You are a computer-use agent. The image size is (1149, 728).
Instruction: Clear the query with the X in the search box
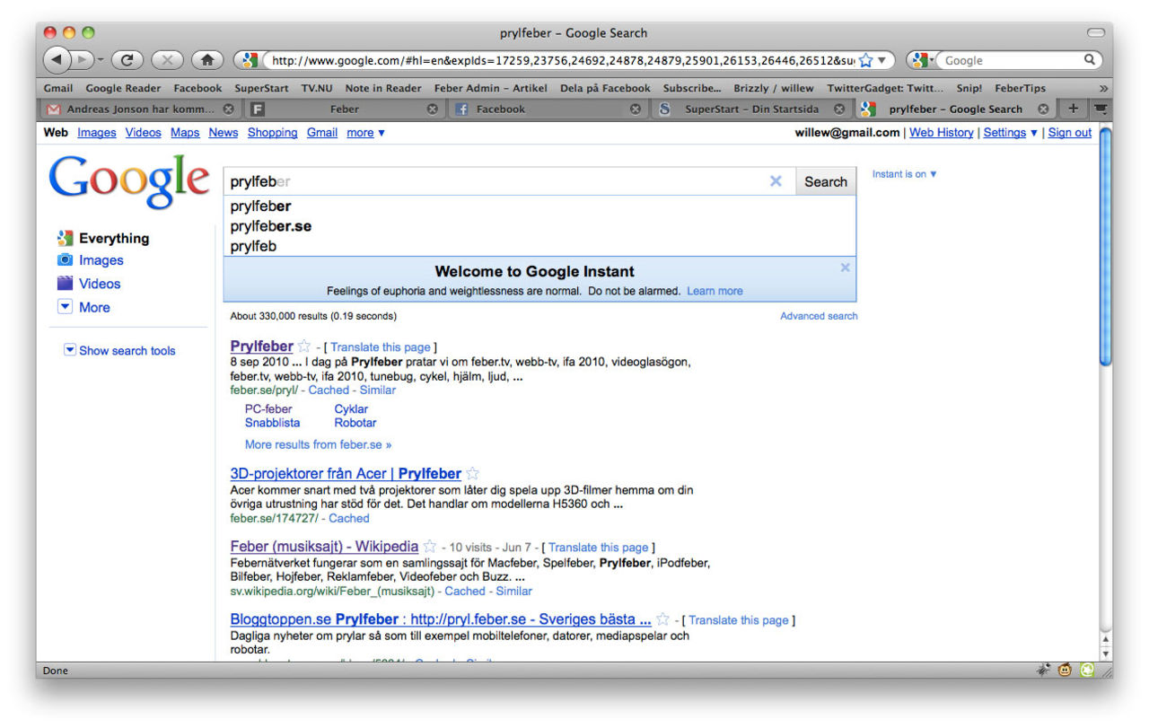(x=776, y=180)
